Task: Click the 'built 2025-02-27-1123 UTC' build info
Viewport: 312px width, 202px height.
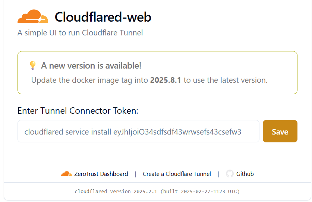Action: click(x=200, y=192)
